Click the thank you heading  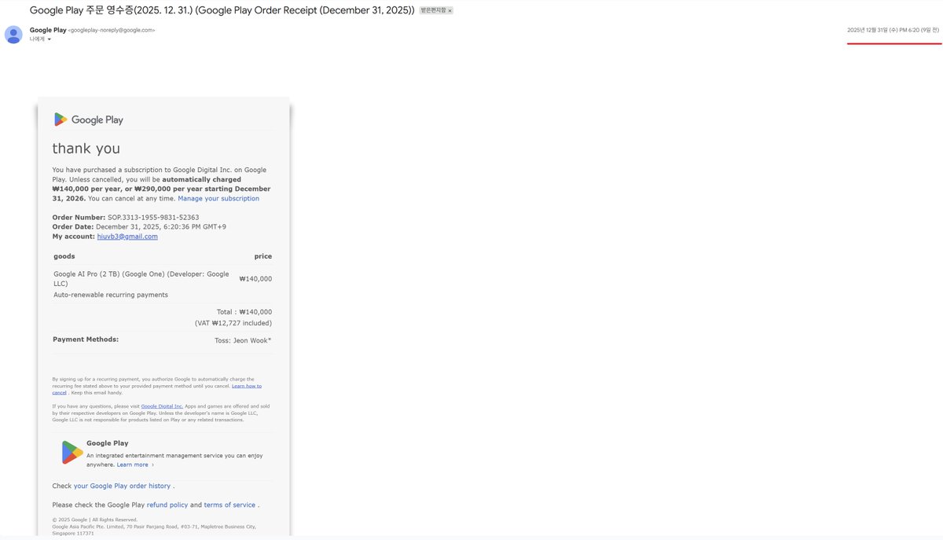[86, 149]
